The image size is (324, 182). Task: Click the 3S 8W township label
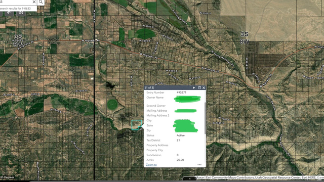point(245,38)
